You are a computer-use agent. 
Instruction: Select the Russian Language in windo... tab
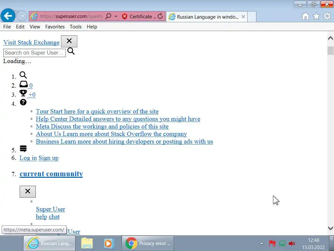(206, 17)
